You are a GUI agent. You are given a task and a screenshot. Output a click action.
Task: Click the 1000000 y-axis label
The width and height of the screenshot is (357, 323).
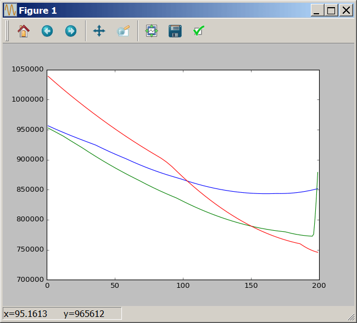click(x=27, y=99)
